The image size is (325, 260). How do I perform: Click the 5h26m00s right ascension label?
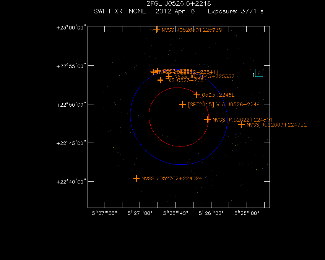[247, 213]
